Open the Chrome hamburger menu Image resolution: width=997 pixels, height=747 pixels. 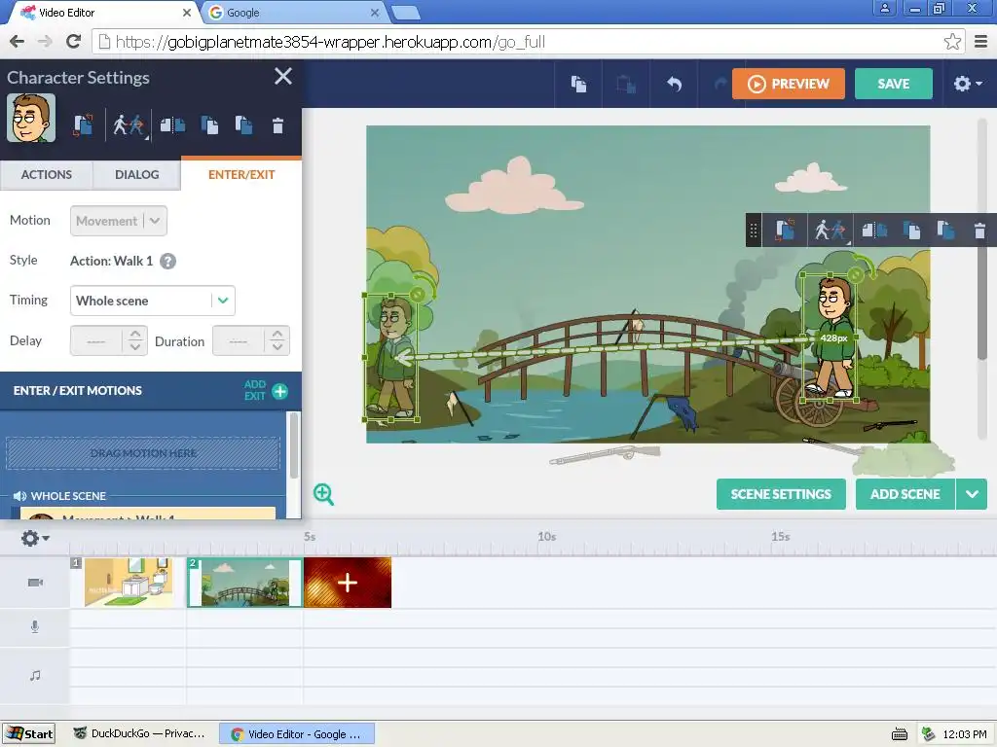pyautogui.click(x=980, y=42)
